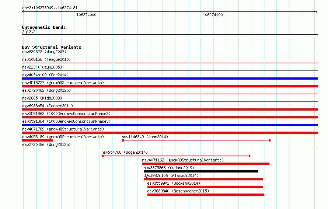Click the 106274000 ruler position label
This screenshot has width=328, height=209.
click(86, 15)
